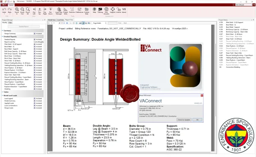The width and height of the screenshot is (256, 157).
Task: Collapse the Detailed Reports section
Action: click(3, 37)
